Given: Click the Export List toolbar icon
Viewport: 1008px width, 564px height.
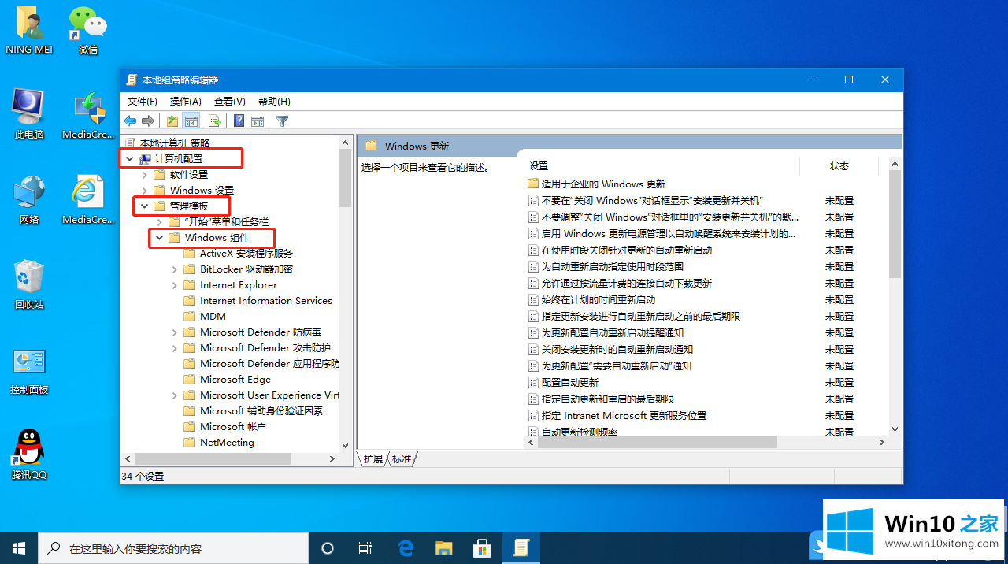Looking at the screenshot, I should pyautogui.click(x=213, y=121).
